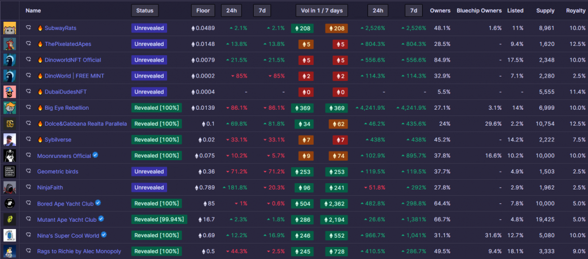Open the Mutant Ape Yacht Club link

tap(67, 219)
